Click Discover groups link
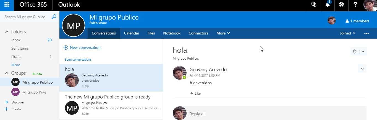The width and height of the screenshot is (377, 120). [x=18, y=102]
